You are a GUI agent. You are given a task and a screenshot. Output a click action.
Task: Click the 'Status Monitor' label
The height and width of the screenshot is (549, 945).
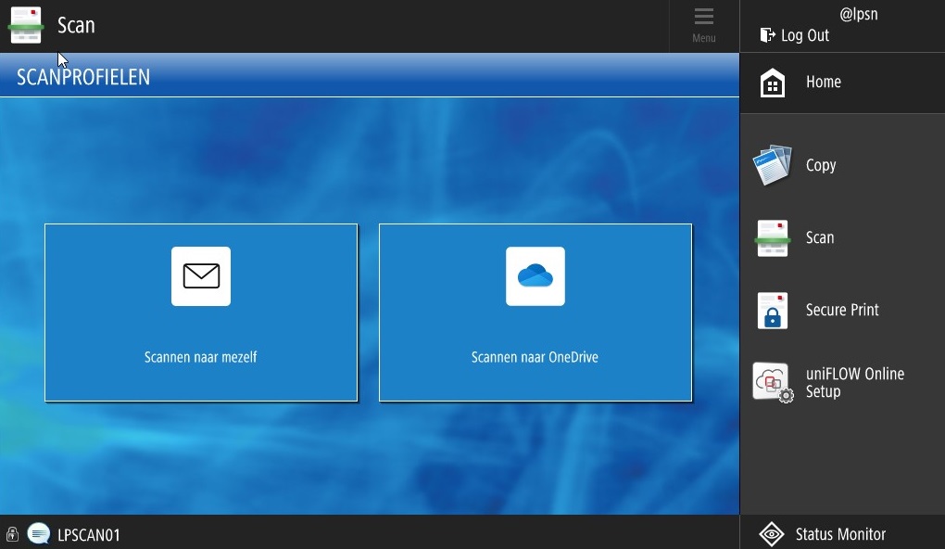pos(840,534)
